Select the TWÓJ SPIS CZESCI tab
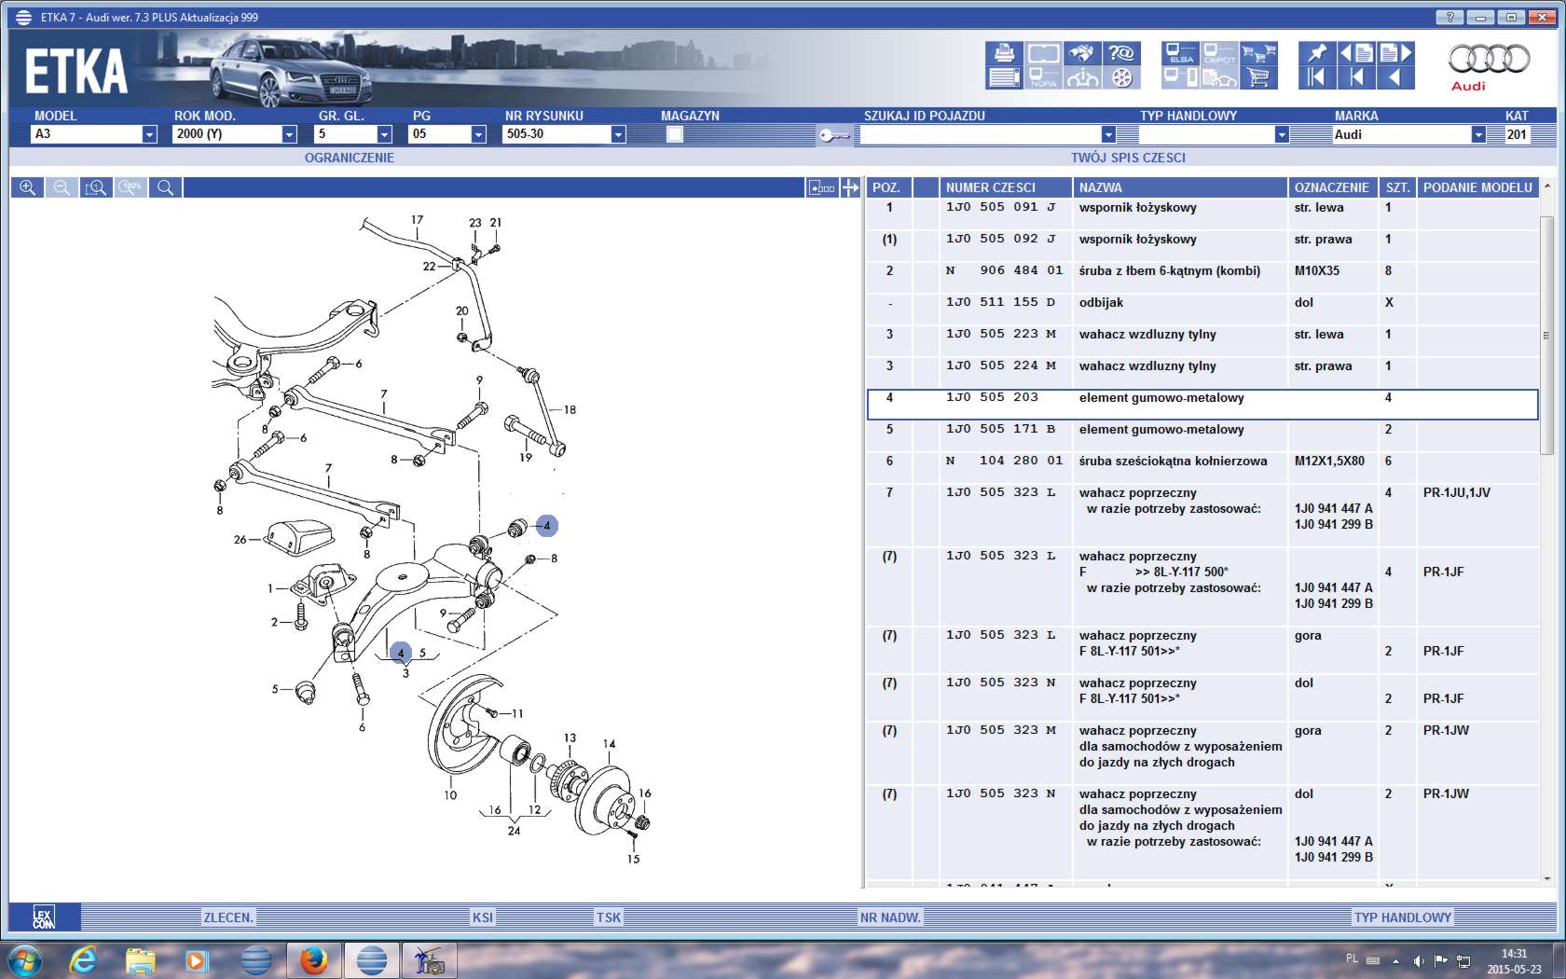Screen dimensions: 1566x979 (1128, 158)
